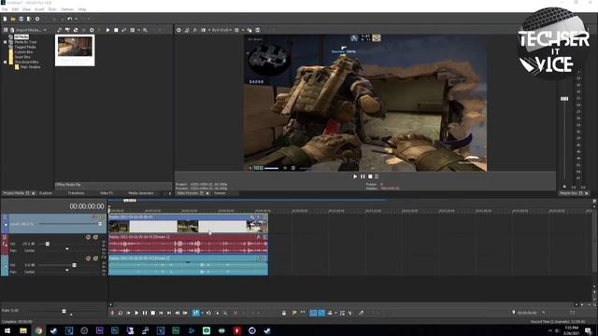The height and width of the screenshot is (336, 598).
Task: Expand the Media By Type tree node
Action: click(x=6, y=42)
